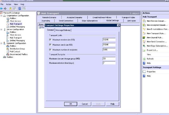
Task: Click New Edge Subscription action icon
Action: pos(144,46)
